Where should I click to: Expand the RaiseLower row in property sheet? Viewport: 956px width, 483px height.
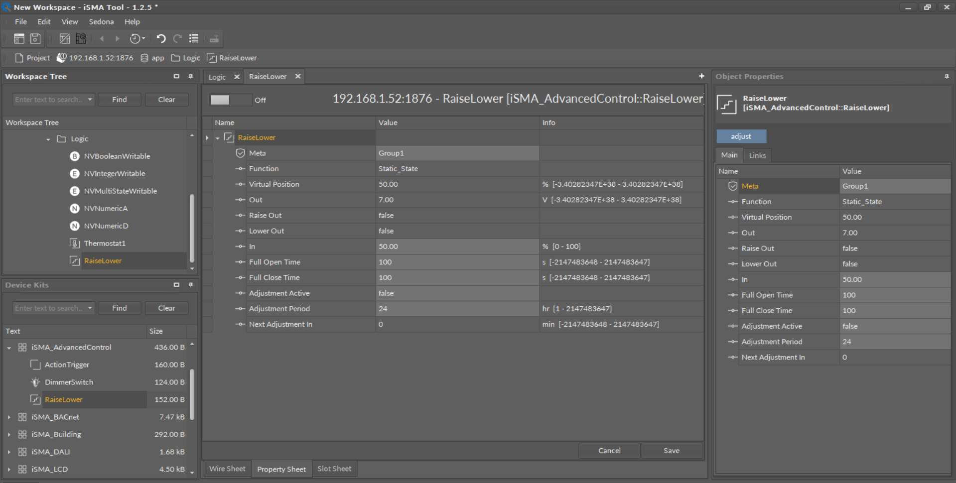tap(217, 137)
